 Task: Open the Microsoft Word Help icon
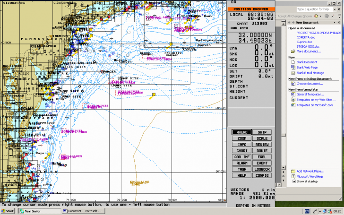coord(293,176)
